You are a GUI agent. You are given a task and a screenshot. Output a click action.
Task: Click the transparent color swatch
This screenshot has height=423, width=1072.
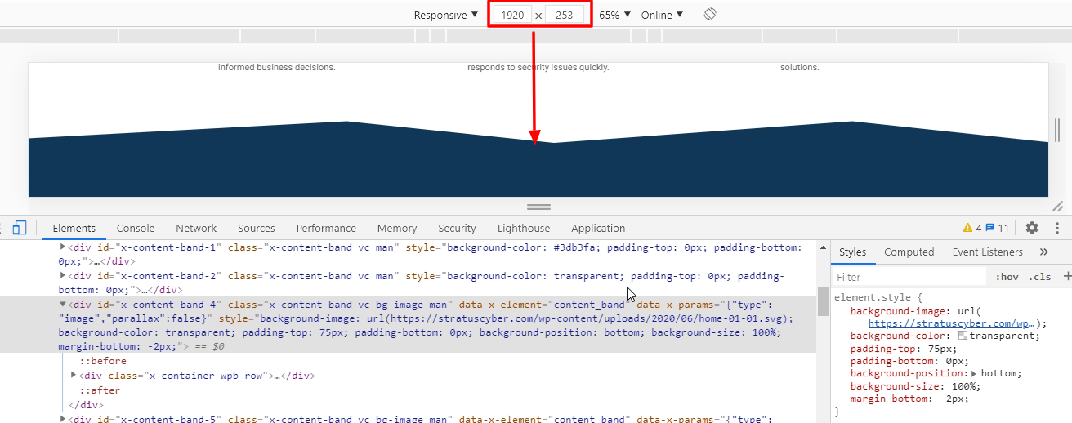pos(963,336)
